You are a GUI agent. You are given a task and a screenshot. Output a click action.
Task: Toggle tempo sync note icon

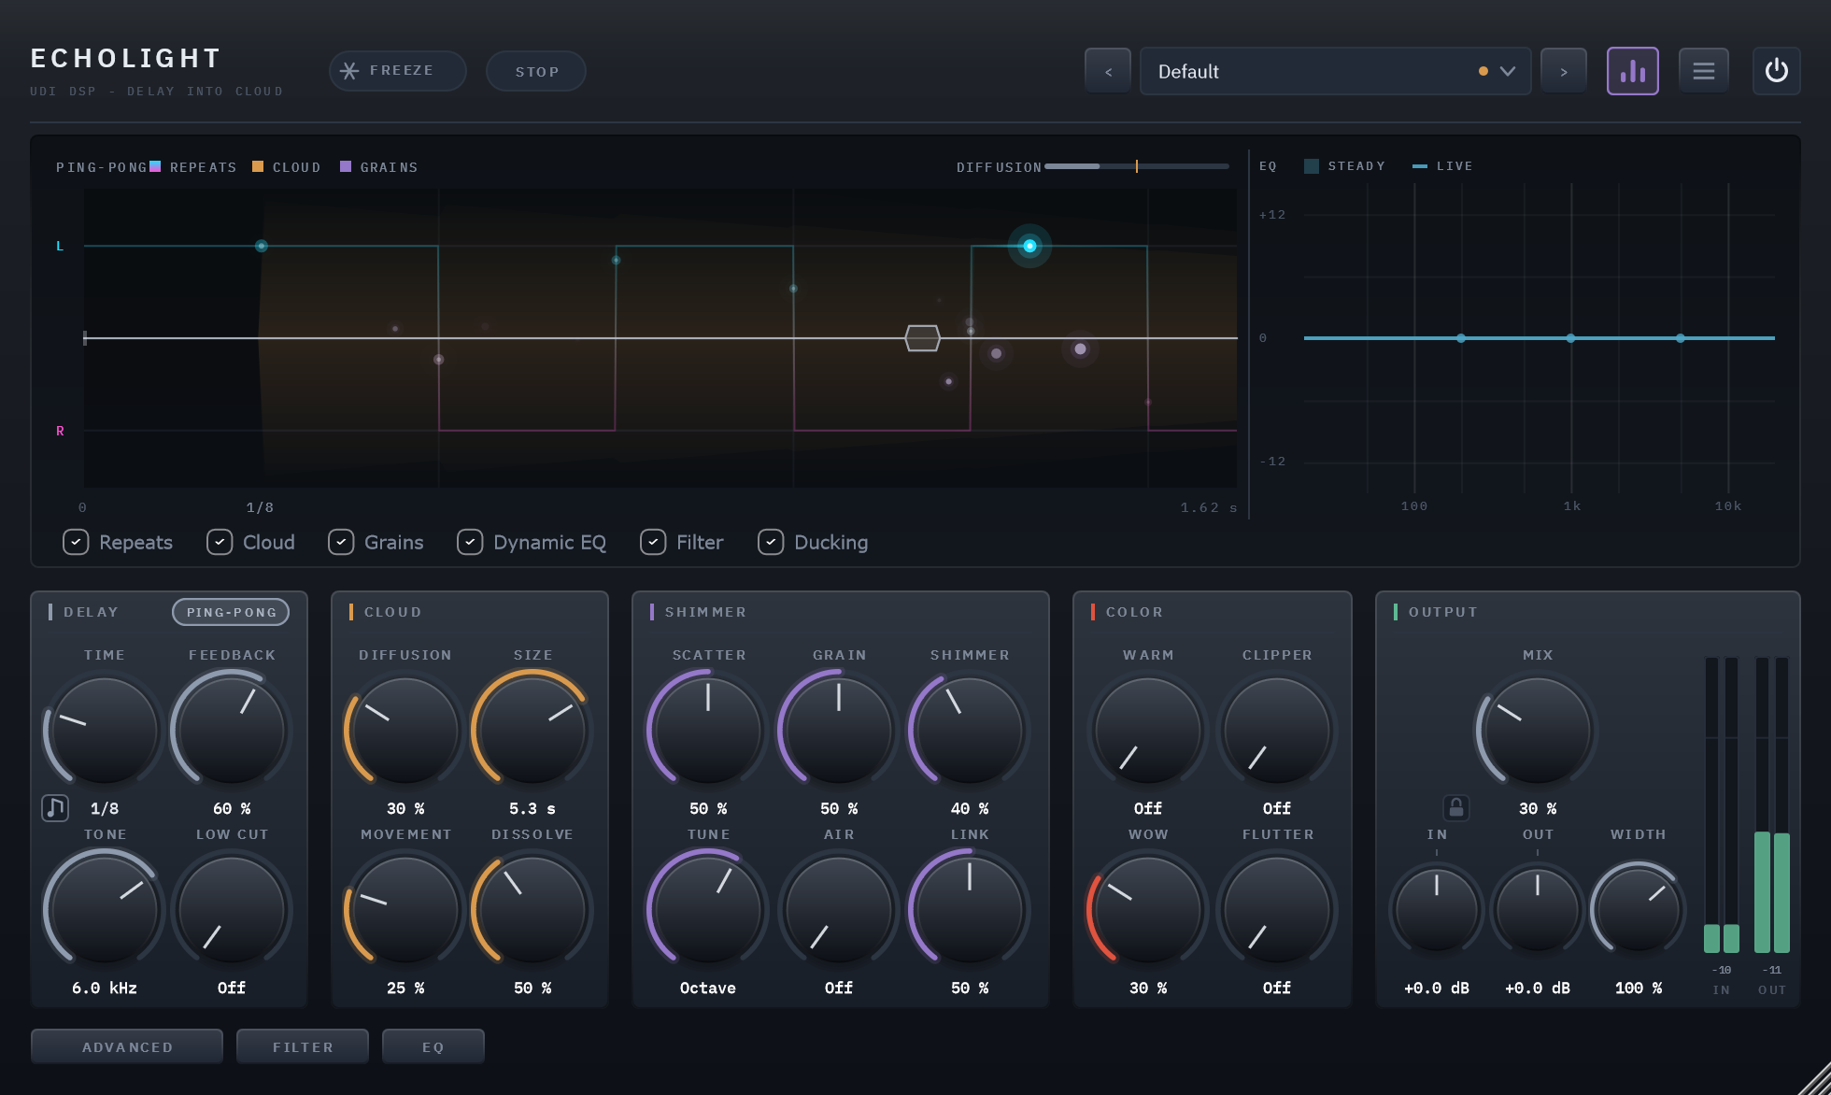point(55,808)
